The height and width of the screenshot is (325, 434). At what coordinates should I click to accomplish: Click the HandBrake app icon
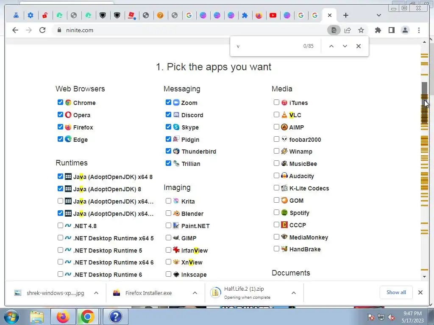point(284,249)
